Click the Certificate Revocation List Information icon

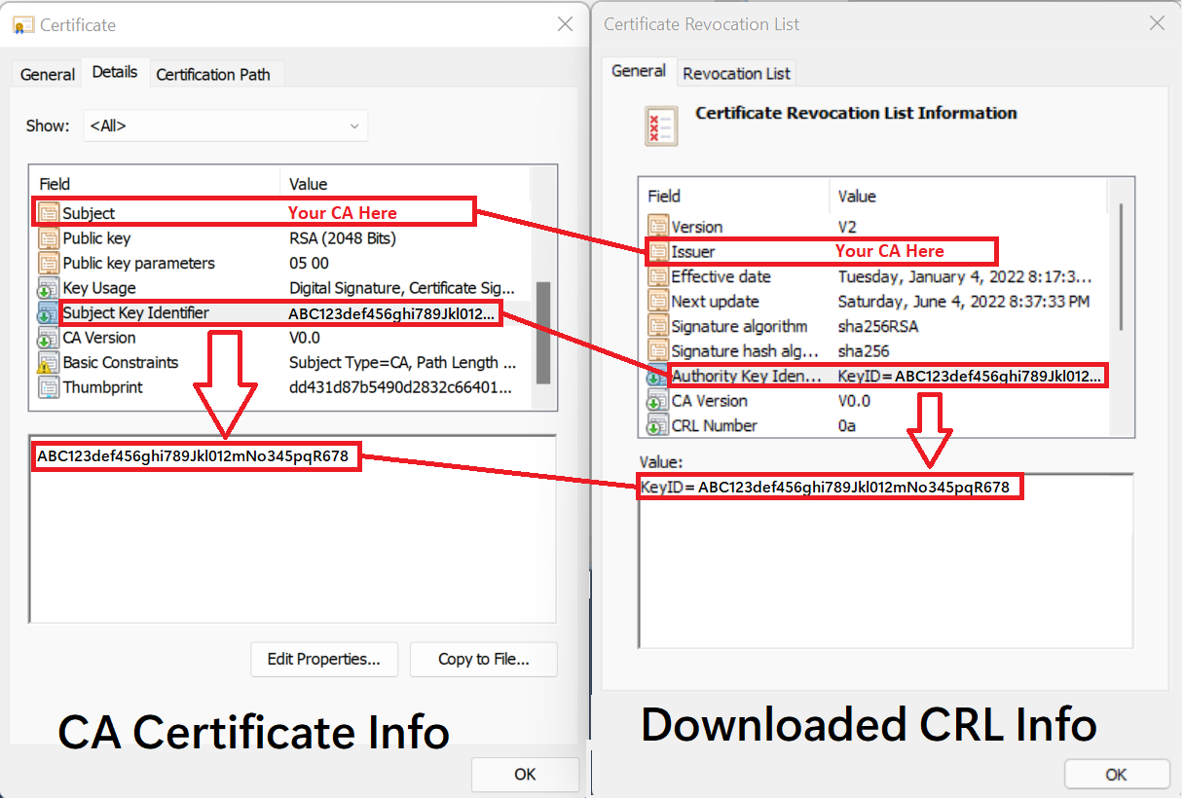coord(662,127)
